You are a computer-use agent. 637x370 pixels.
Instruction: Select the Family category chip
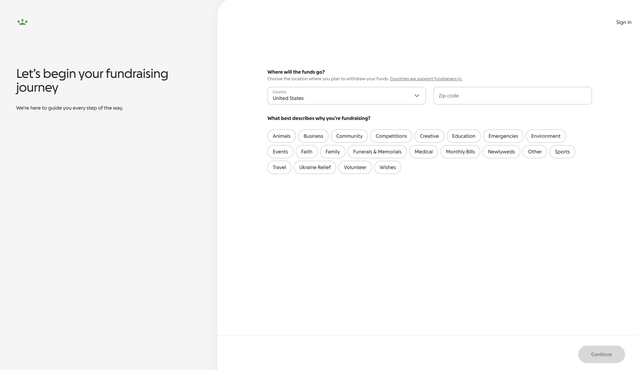(x=333, y=152)
